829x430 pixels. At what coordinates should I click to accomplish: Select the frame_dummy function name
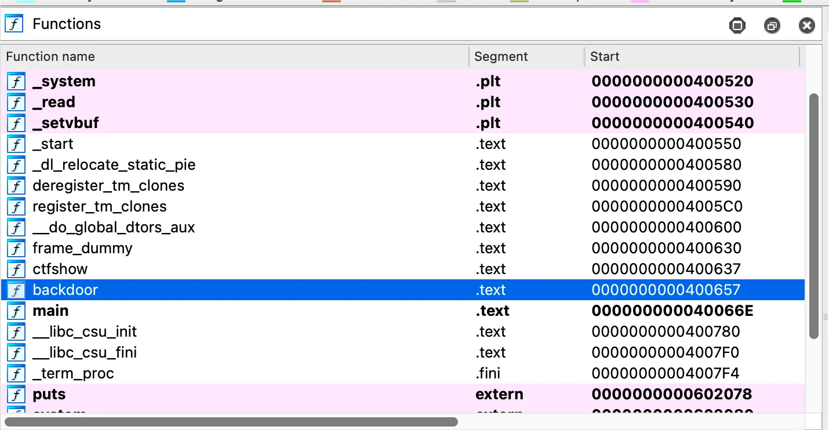(x=82, y=249)
